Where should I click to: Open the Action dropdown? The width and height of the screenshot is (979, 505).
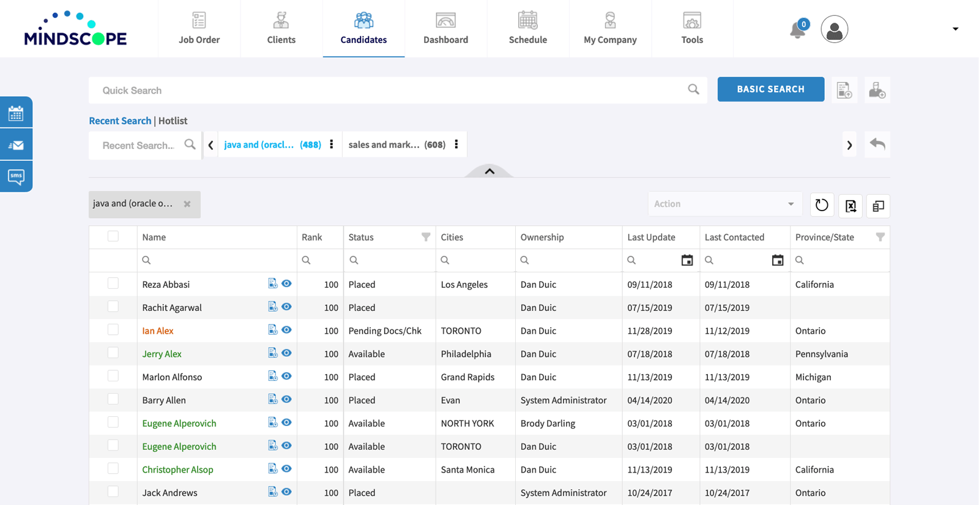(724, 204)
